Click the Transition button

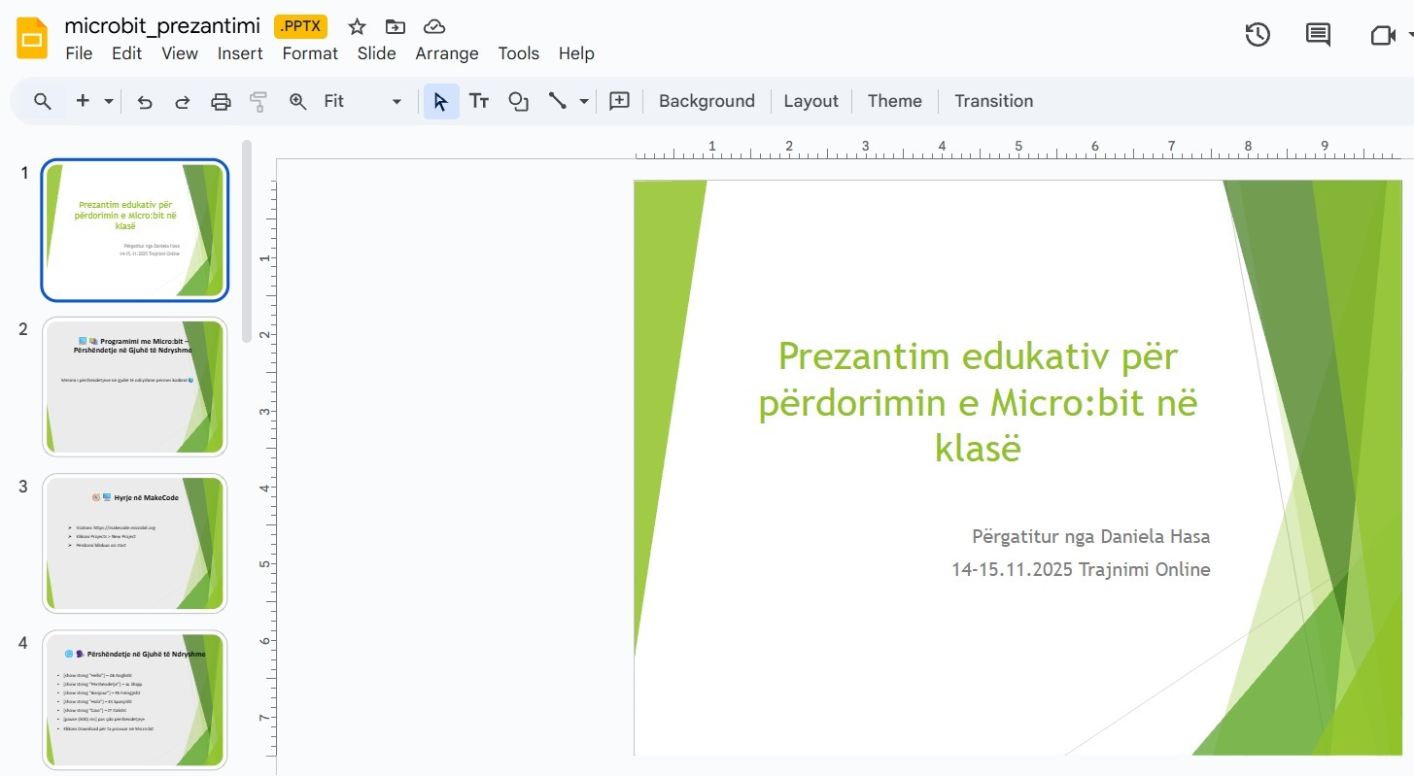[x=993, y=101]
